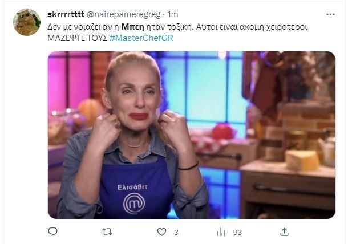The height and width of the screenshot is (244, 348).
Task: Click the ΜΑΖΕΨΤΕ ΤΟΥΣ text in the tweet
Action: pos(77,38)
